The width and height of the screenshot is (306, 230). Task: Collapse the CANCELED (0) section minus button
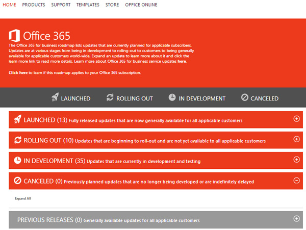pos(296,181)
